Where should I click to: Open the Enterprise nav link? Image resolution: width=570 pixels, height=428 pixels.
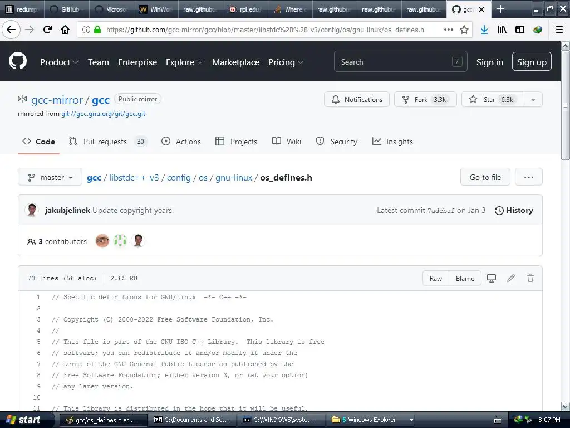(137, 62)
